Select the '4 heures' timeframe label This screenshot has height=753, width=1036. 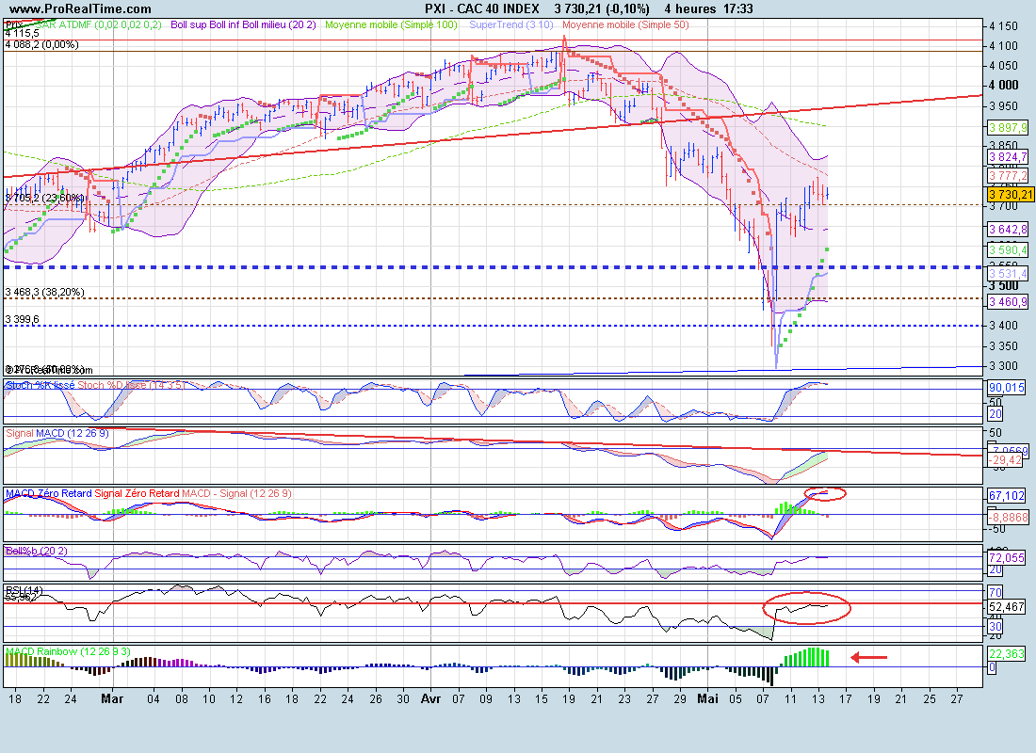point(689,8)
